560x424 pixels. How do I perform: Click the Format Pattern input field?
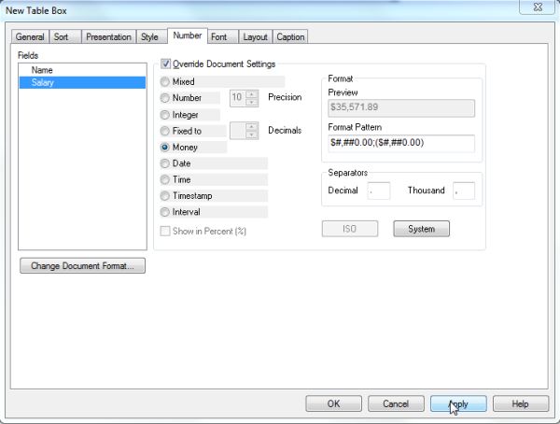point(401,144)
